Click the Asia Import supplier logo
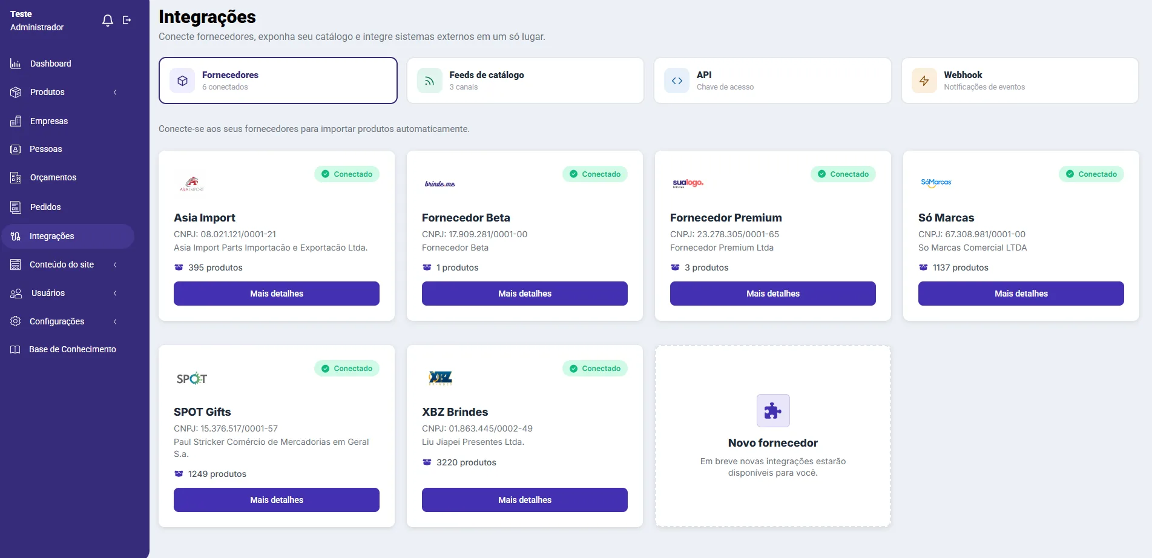The height and width of the screenshot is (558, 1152). click(x=192, y=184)
